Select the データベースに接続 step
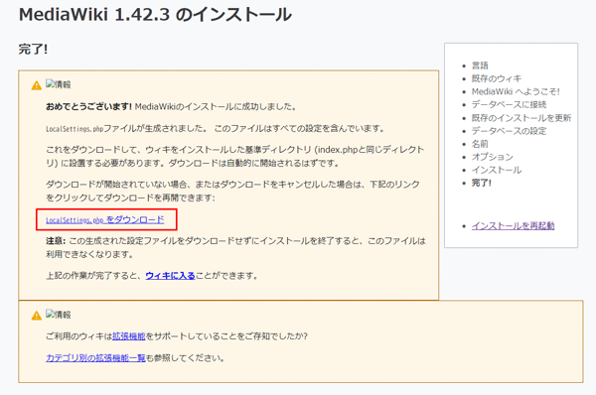The image size is (596, 395). click(509, 104)
